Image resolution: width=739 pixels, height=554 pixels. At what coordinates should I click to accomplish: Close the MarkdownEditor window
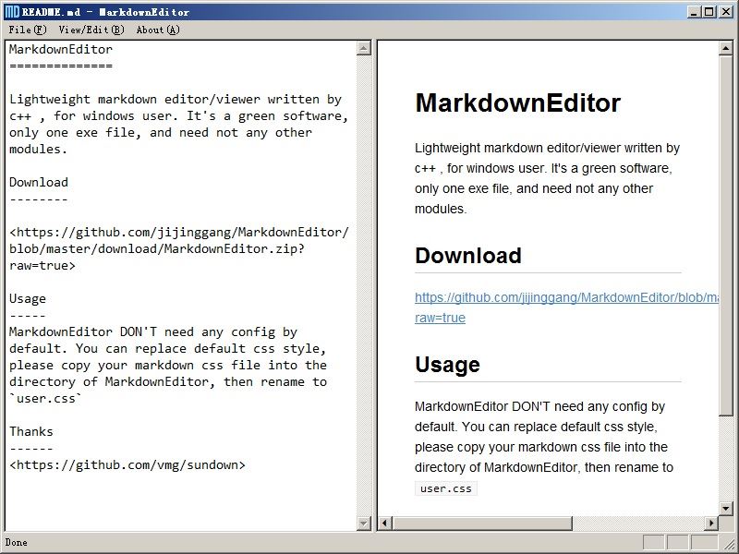click(726, 12)
